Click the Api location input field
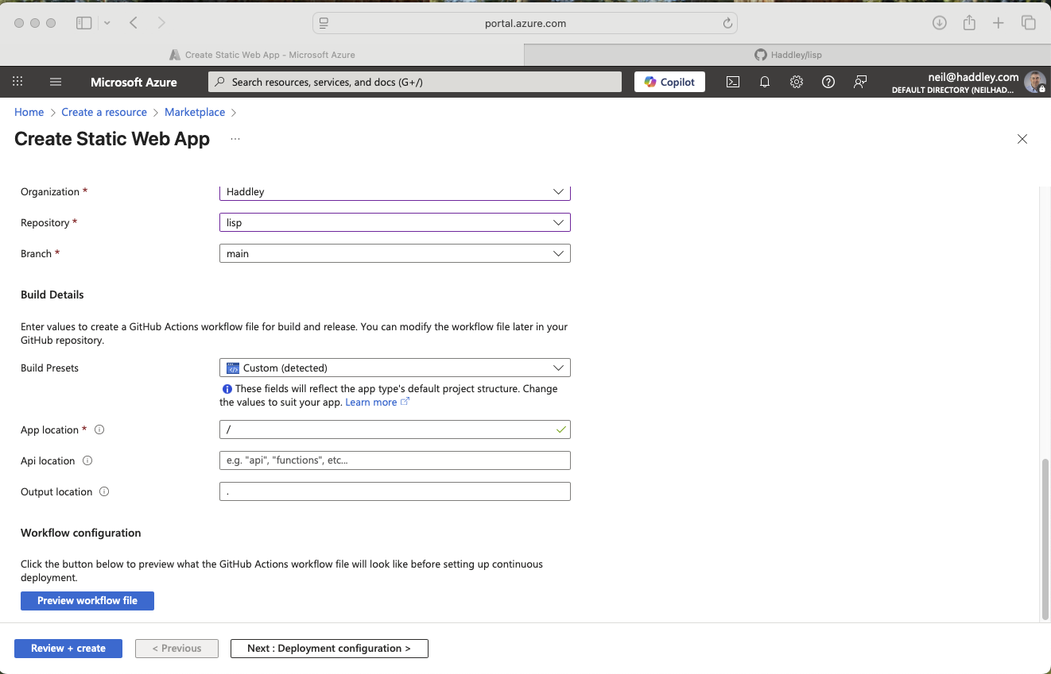This screenshot has height=674, width=1051. click(x=394, y=460)
